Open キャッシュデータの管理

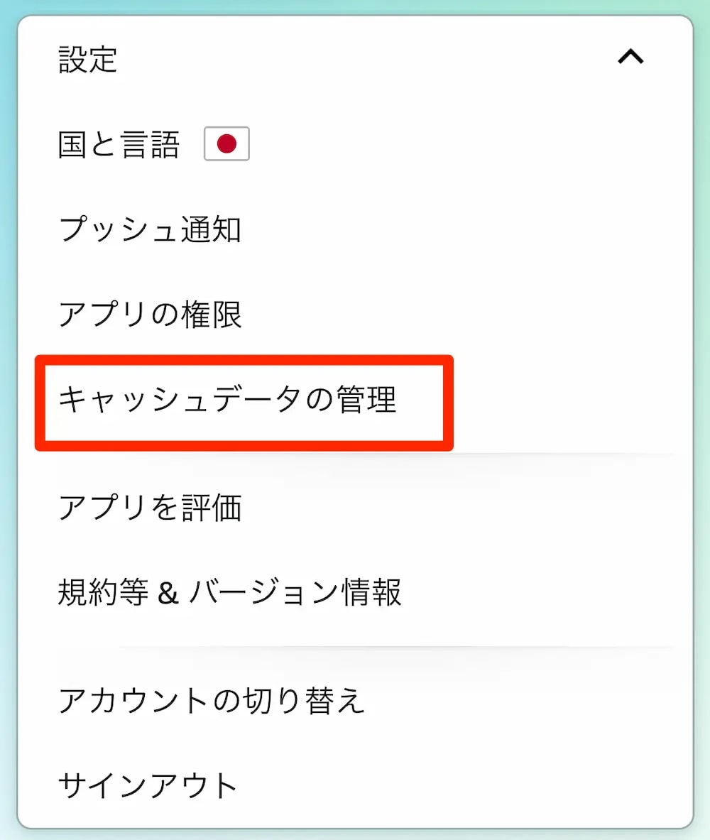click(227, 400)
